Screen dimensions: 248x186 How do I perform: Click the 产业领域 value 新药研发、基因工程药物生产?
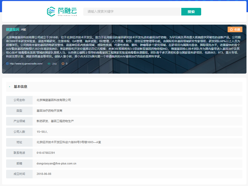tap(55, 121)
